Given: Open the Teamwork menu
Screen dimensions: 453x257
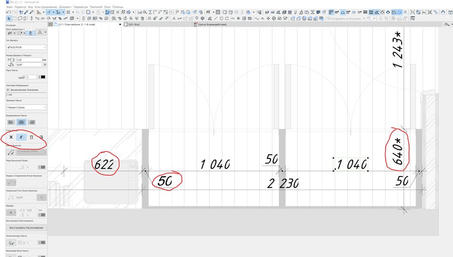Looking at the screenshot, I should [96, 7].
